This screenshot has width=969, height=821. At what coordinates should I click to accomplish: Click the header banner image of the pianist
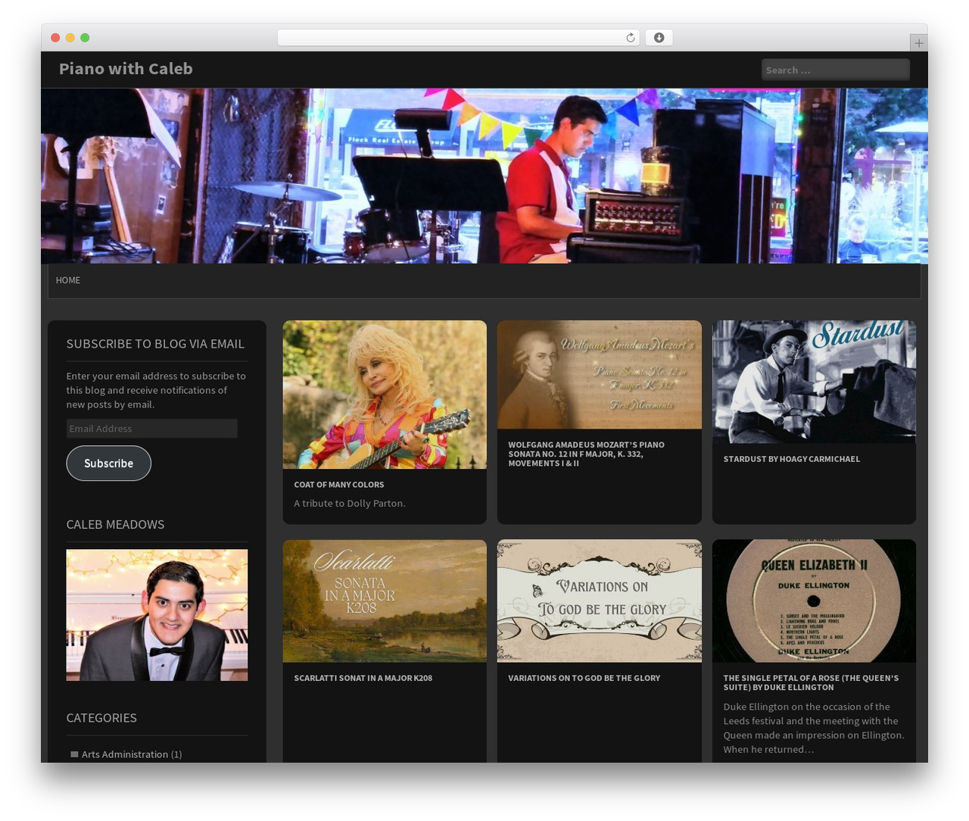point(484,176)
